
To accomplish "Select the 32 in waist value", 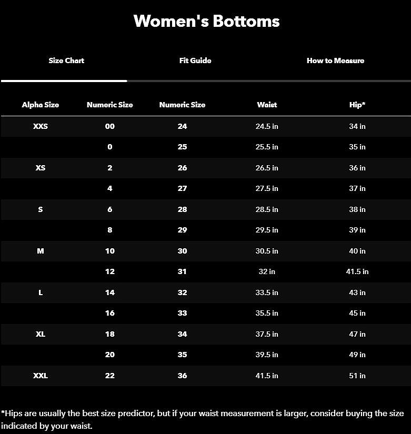I will click(x=267, y=271).
